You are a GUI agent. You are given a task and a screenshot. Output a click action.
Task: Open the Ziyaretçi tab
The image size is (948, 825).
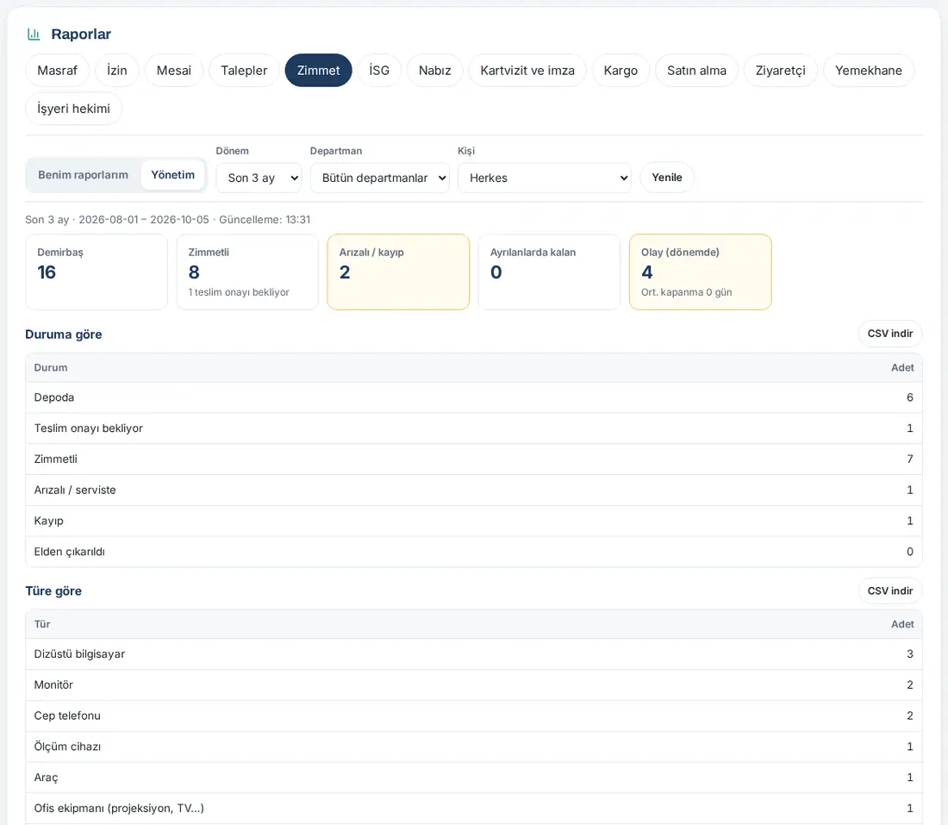781,70
